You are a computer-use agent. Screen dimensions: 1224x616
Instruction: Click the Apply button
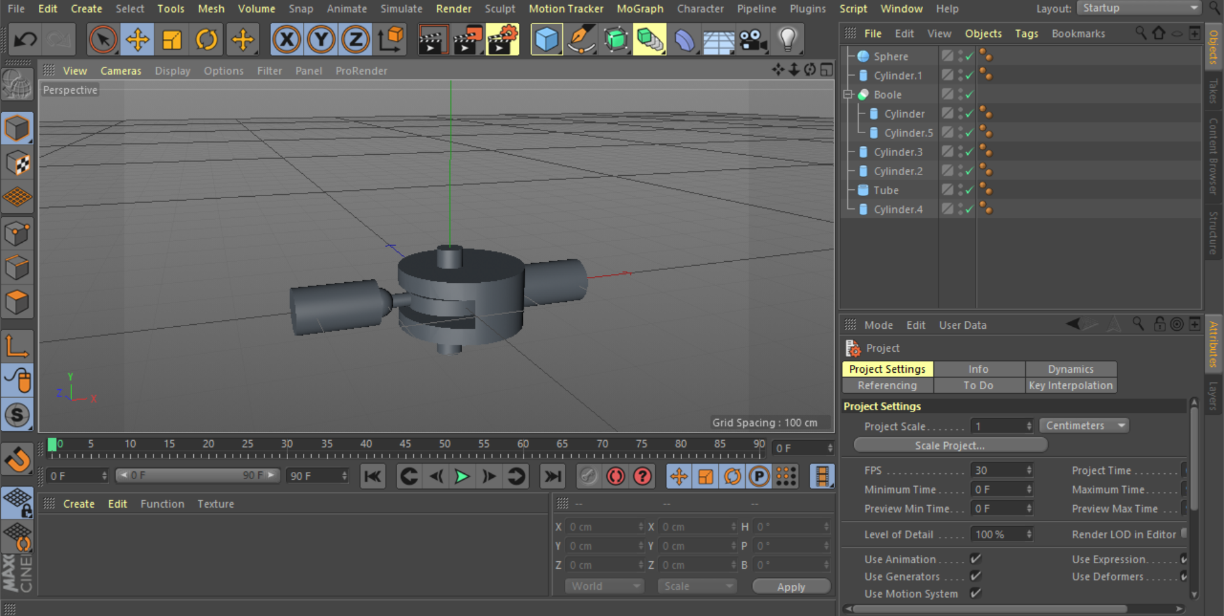(x=790, y=587)
